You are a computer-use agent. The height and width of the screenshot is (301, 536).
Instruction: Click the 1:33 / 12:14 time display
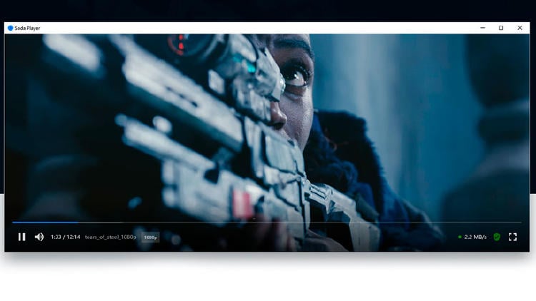(66, 237)
